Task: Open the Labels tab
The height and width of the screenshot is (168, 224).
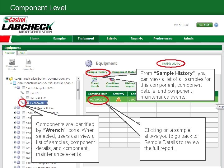Action: 112,39
